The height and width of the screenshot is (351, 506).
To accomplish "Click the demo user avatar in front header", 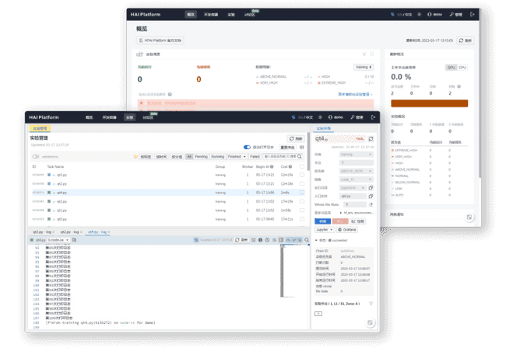I will click(335, 117).
